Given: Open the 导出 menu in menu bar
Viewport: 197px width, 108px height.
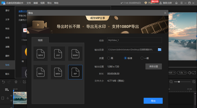Looking at the screenshot, I should click(x=49, y=3).
